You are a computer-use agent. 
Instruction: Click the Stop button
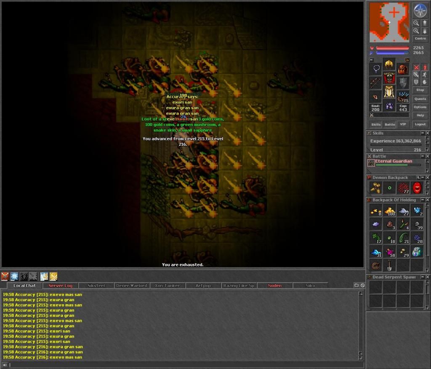(x=420, y=90)
